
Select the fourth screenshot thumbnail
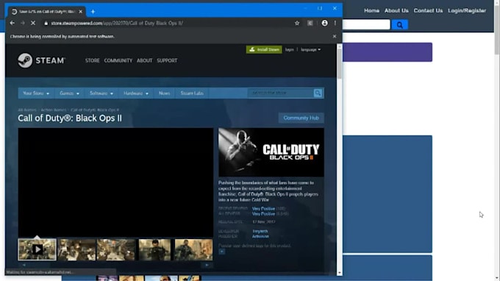click(154, 250)
